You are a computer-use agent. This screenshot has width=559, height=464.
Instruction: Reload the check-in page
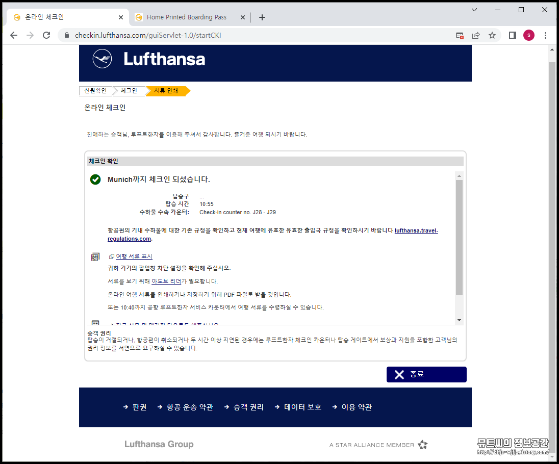tap(46, 35)
